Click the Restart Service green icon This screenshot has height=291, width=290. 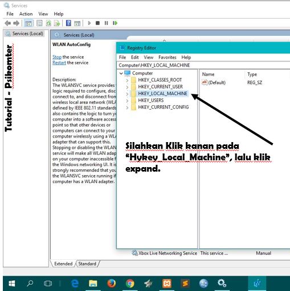[x=115, y=23]
